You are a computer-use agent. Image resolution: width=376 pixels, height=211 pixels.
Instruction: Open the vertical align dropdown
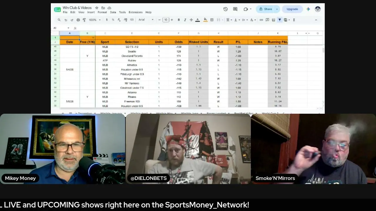pyautogui.click(x=236, y=20)
